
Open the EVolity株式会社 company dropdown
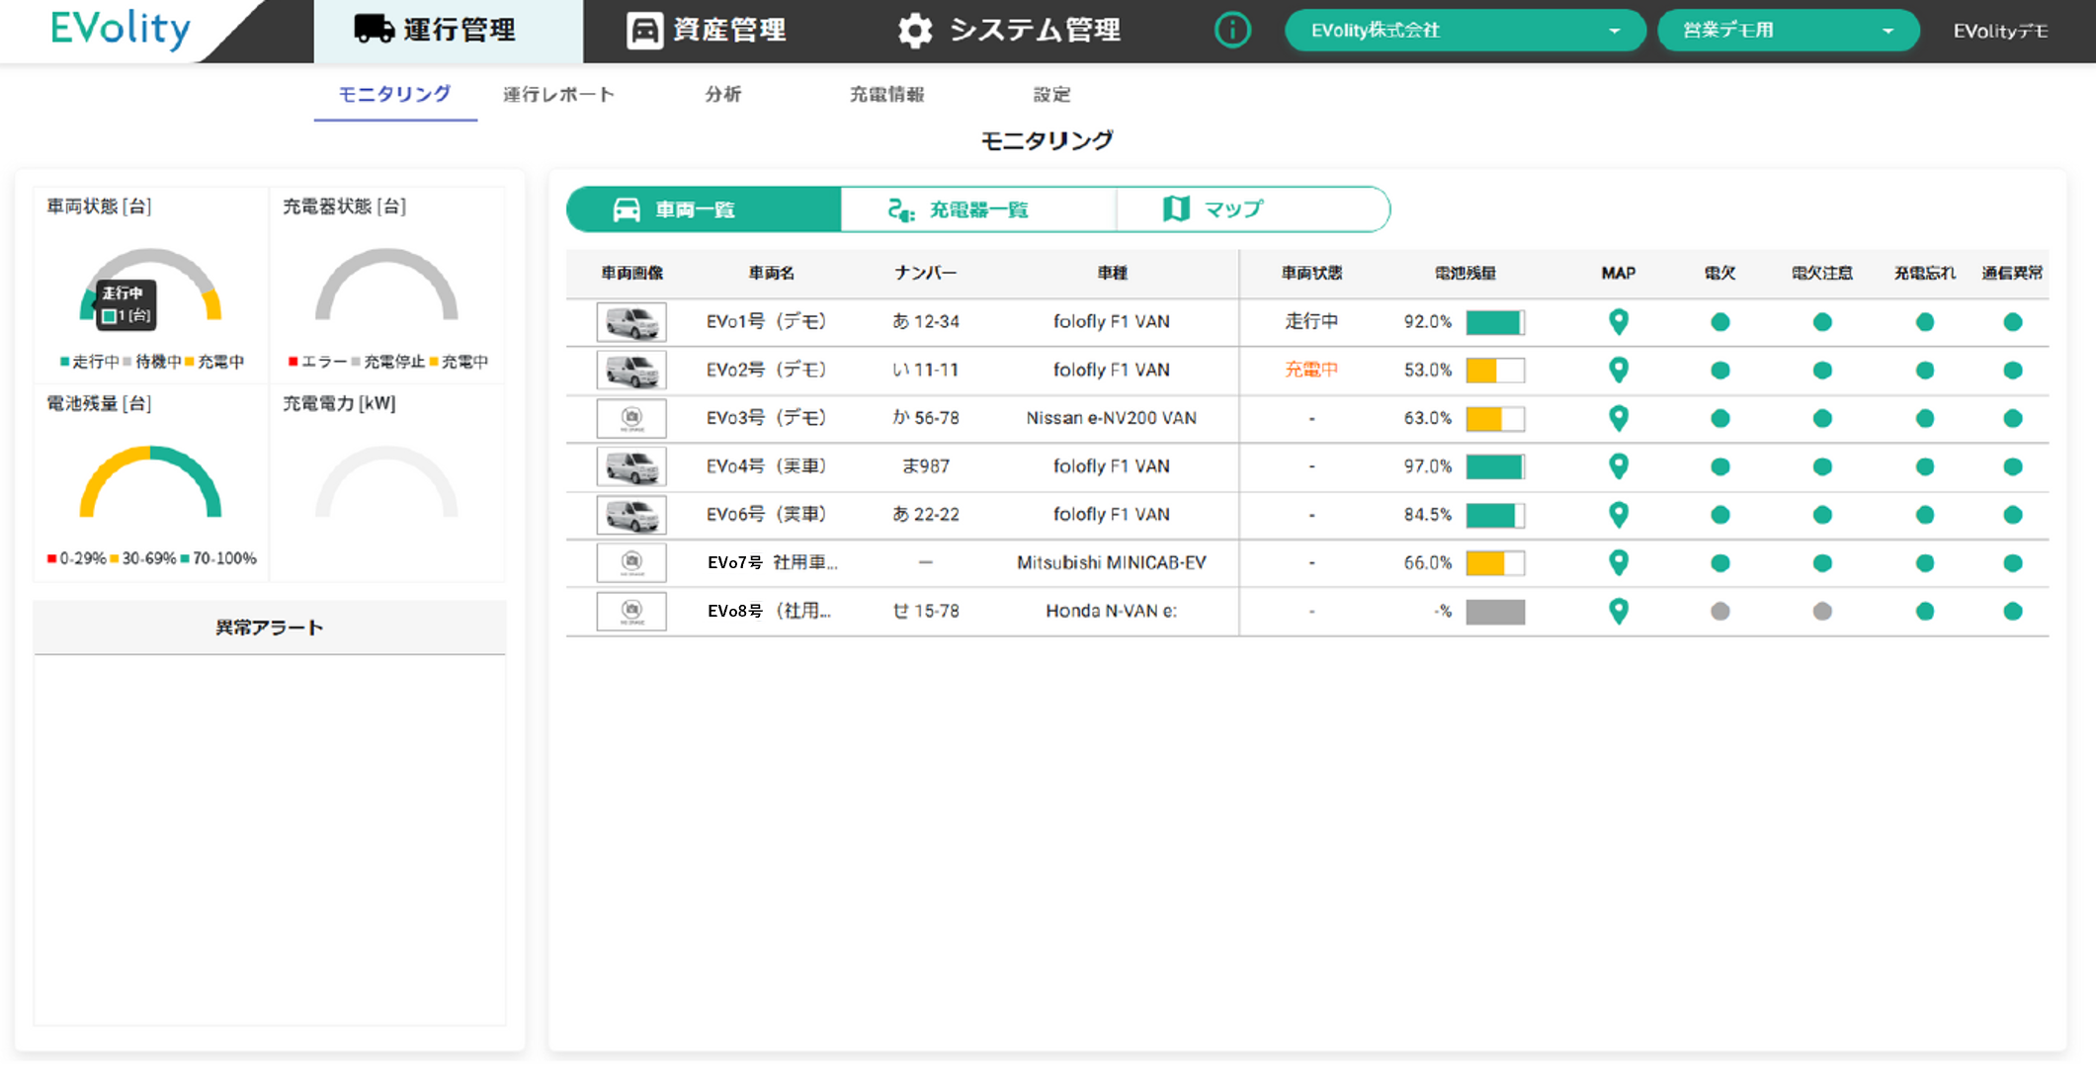pos(1465,31)
